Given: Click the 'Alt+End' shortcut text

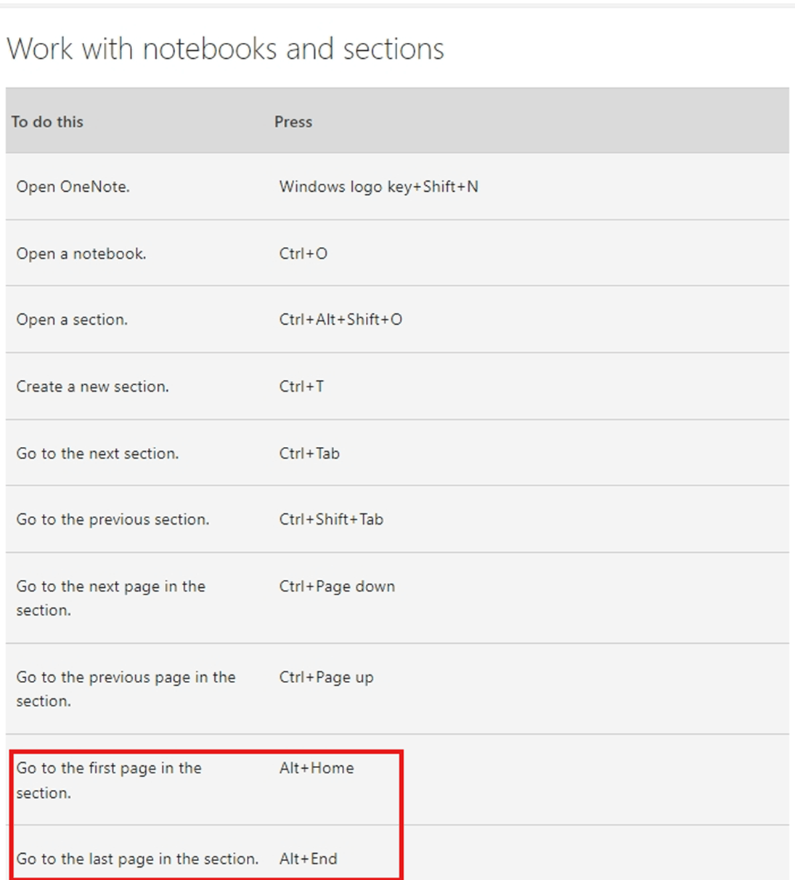Looking at the screenshot, I should pyautogui.click(x=308, y=858).
